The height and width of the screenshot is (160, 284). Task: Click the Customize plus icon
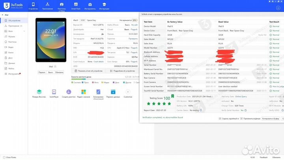(128, 92)
